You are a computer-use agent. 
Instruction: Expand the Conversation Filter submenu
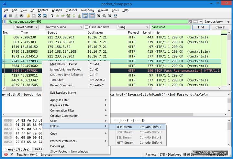(x=78, y=111)
